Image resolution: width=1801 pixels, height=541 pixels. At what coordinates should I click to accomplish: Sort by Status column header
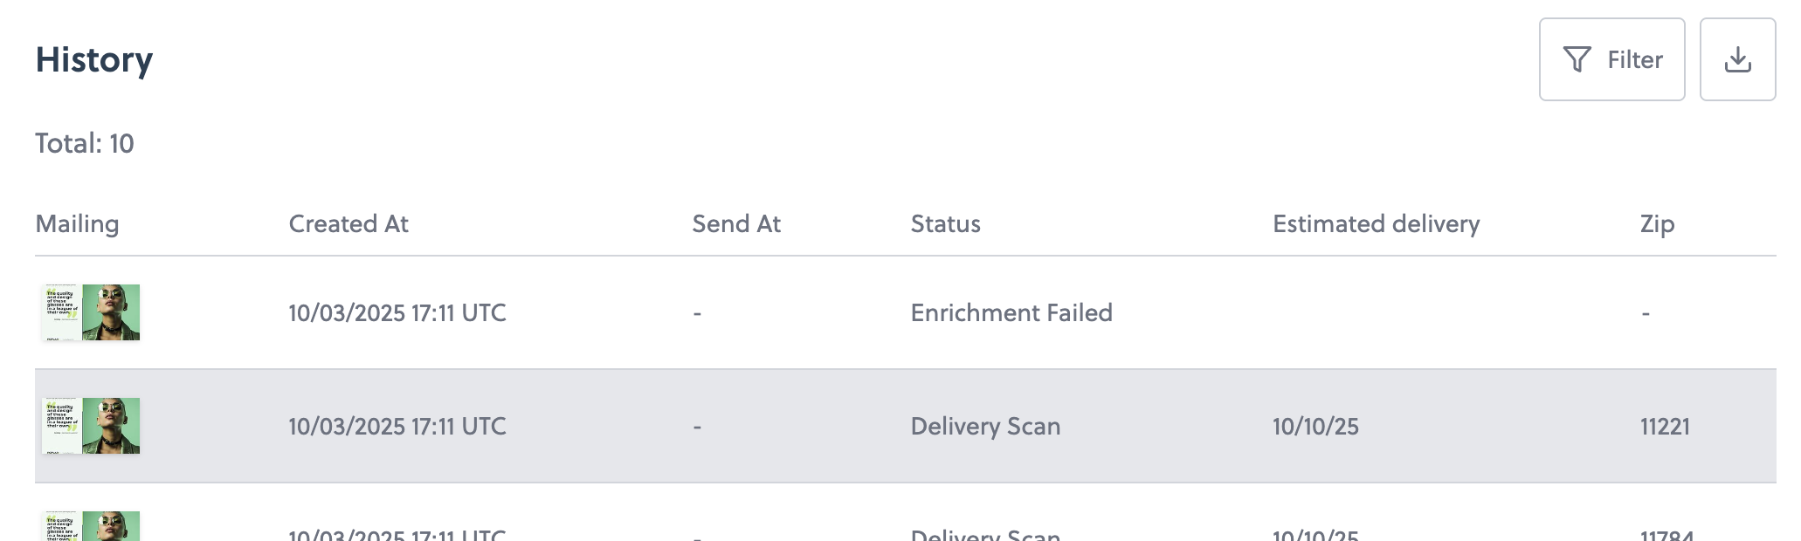click(945, 224)
